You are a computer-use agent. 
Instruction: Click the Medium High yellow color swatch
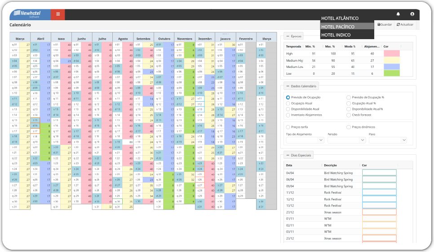tap(392, 60)
